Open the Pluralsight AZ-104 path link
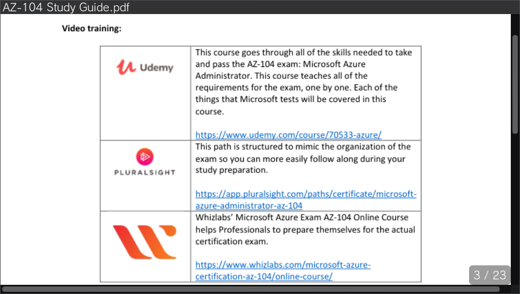 click(305, 200)
